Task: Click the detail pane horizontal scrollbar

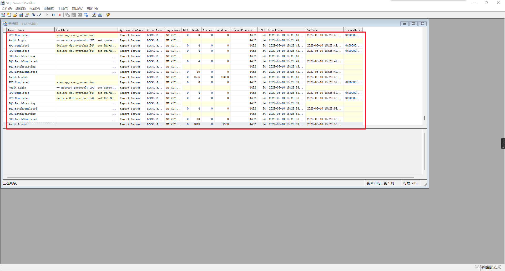Action: tap(211, 177)
